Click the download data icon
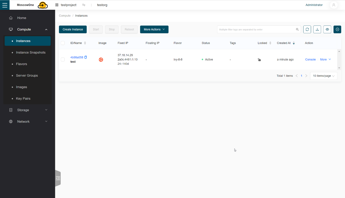The height and width of the screenshot is (198, 345). pyautogui.click(x=317, y=29)
